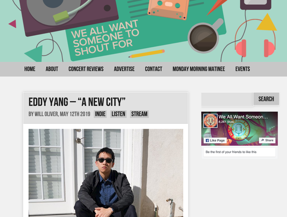Open the Home menu item

point(30,69)
